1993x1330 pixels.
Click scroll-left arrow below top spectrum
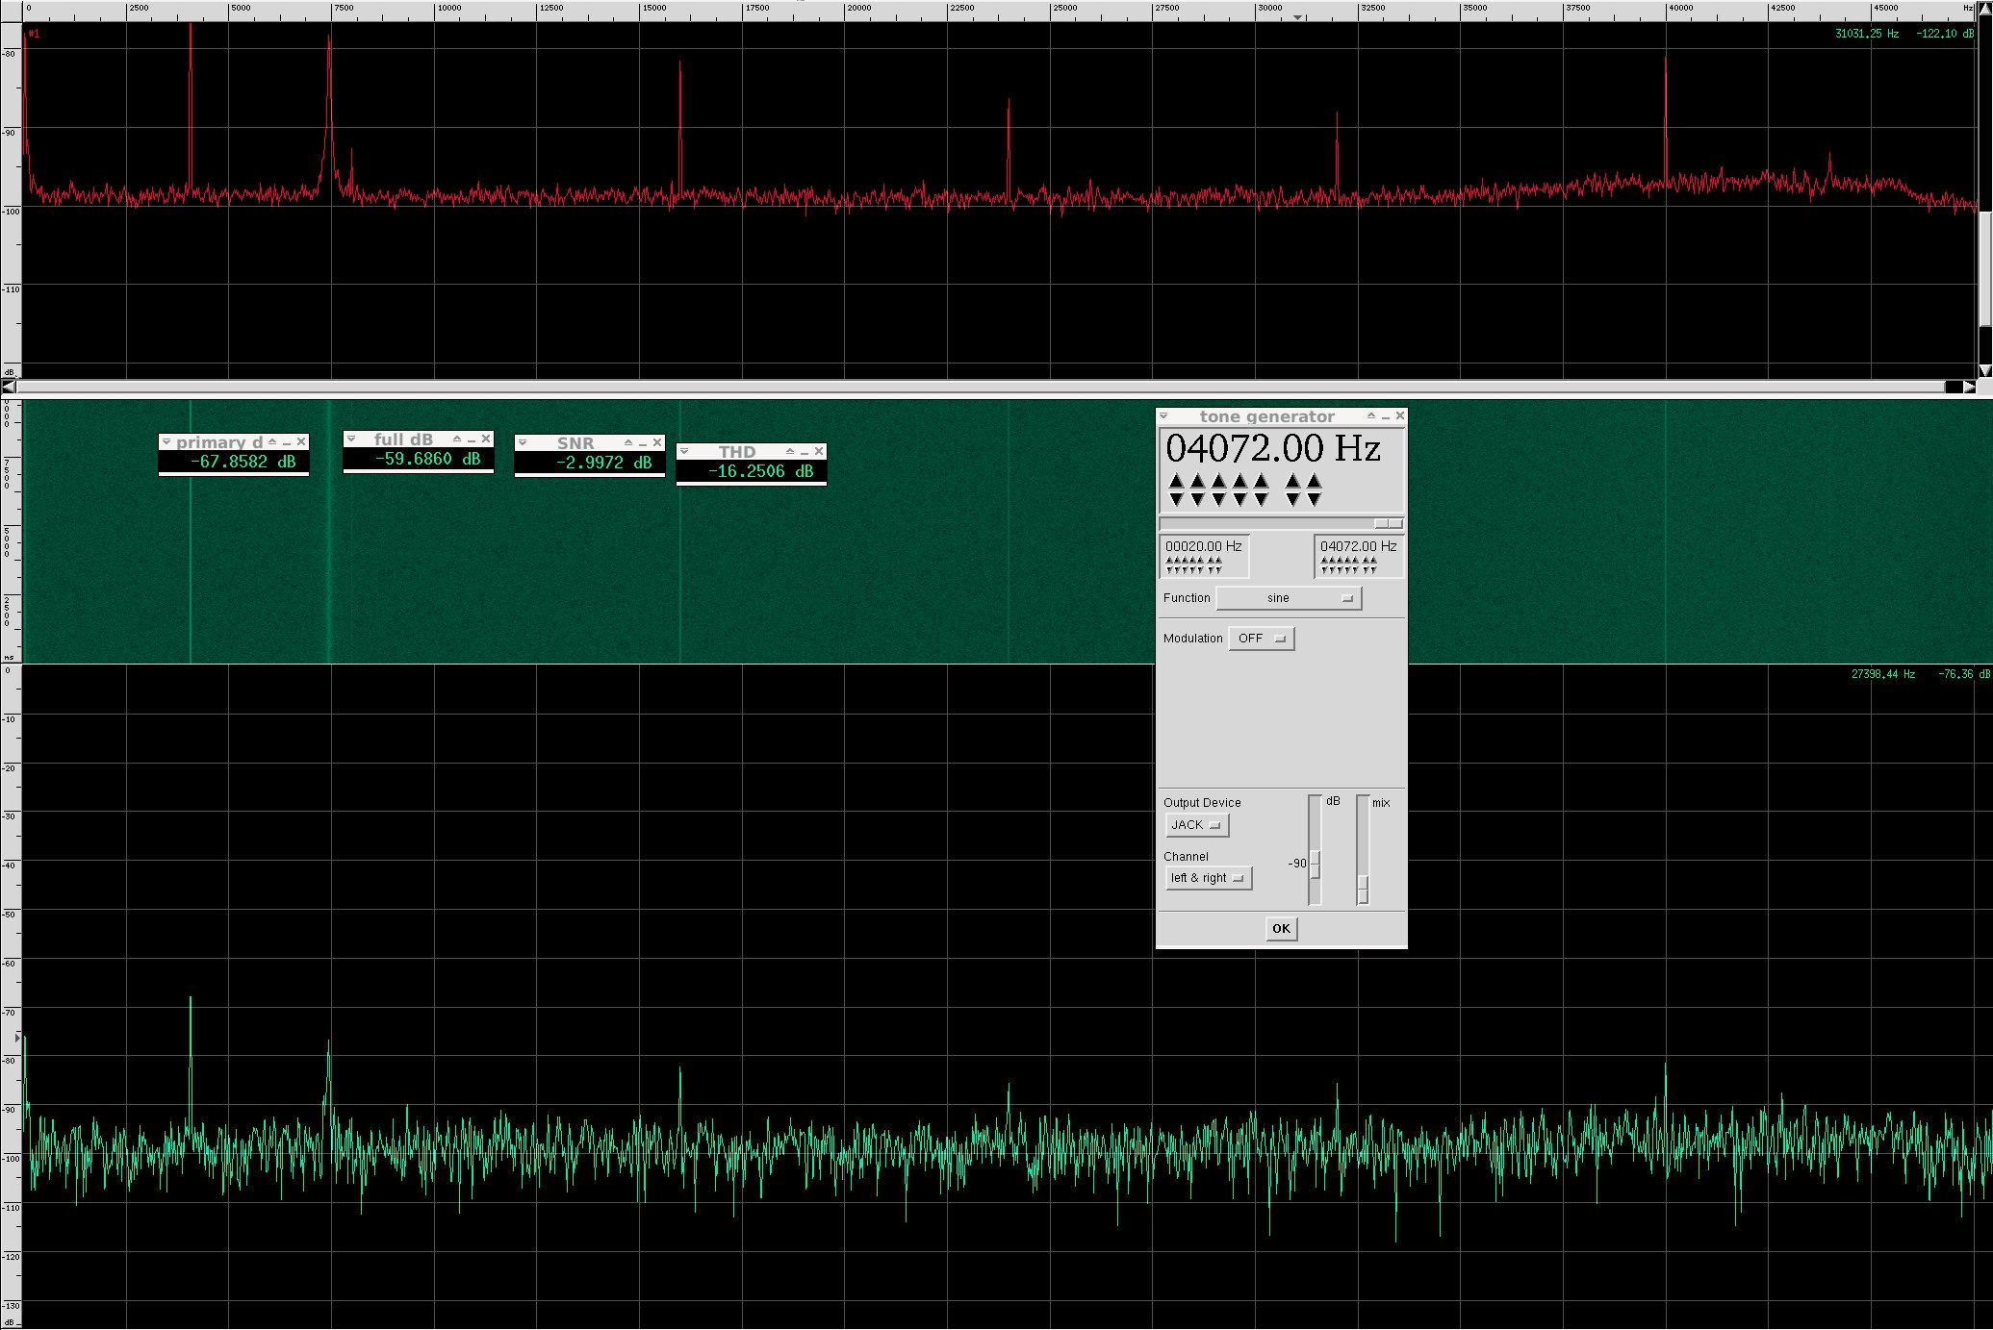(8, 387)
